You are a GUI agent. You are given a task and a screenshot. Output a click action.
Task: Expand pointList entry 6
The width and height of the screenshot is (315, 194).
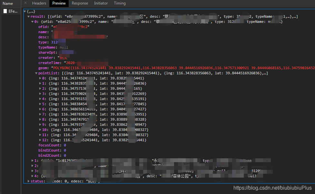[40, 109]
